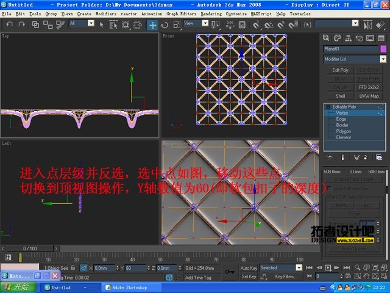
Task: Select Edge sub-object level
Action: [341, 119]
